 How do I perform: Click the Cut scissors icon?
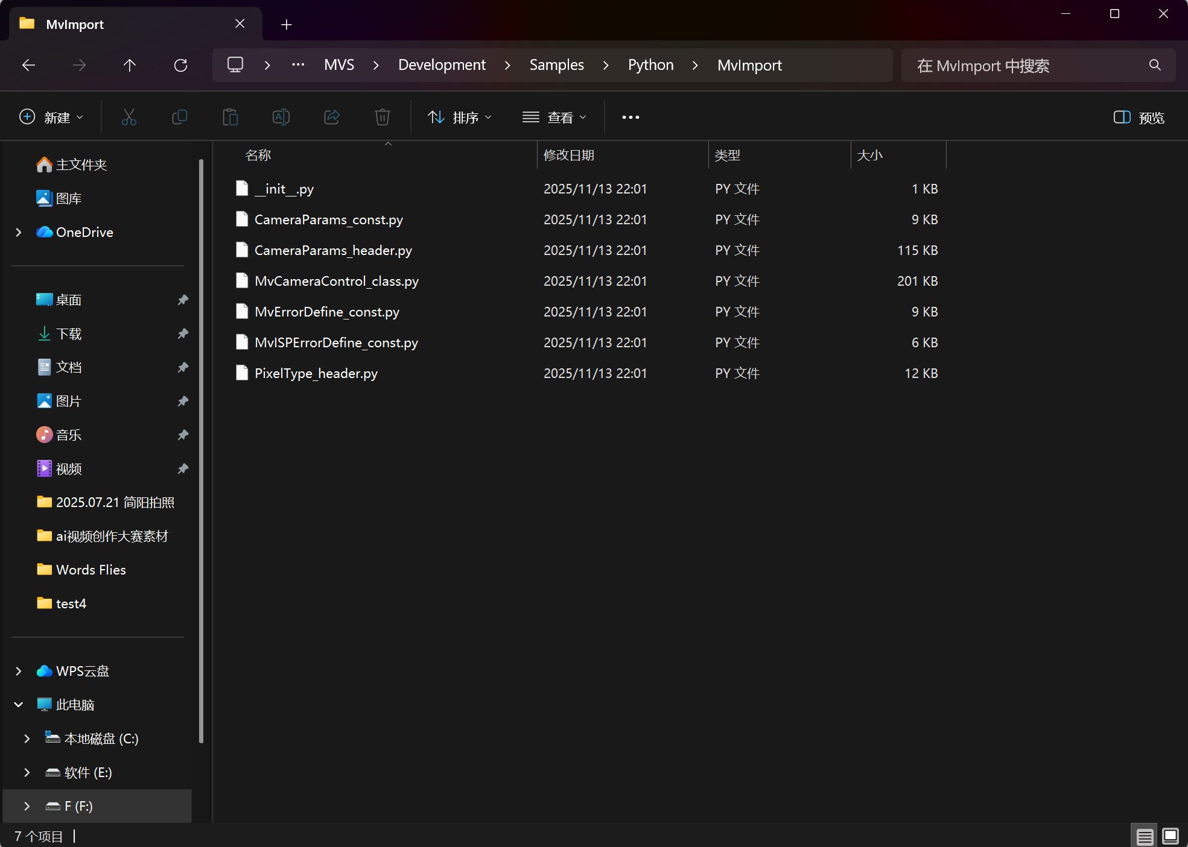[x=129, y=117]
